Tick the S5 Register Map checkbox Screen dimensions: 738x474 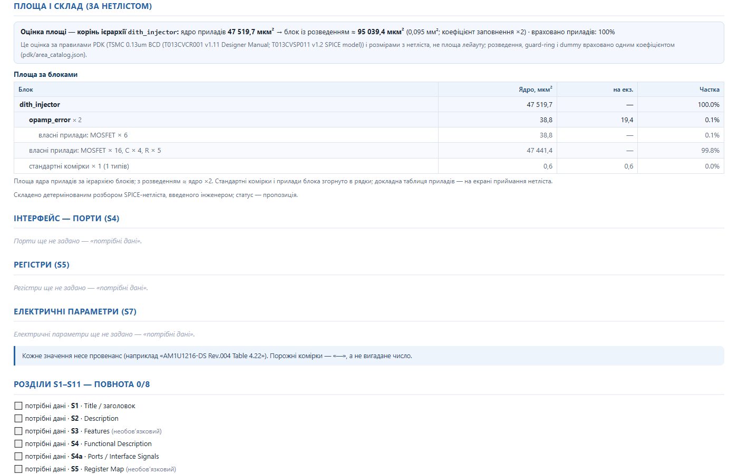click(x=18, y=469)
